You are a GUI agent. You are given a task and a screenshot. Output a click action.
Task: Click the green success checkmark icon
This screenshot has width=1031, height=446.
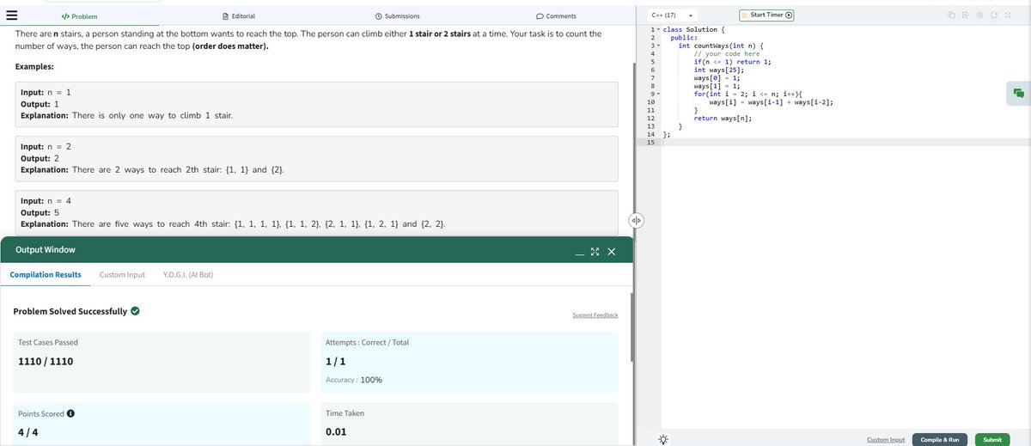(x=136, y=311)
